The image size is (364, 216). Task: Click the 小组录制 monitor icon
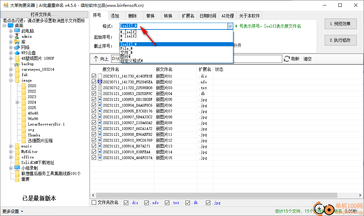17,168
